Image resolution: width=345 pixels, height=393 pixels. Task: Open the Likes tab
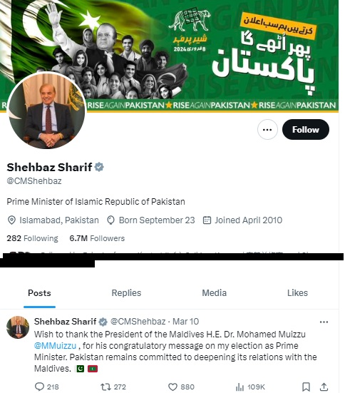point(297,293)
